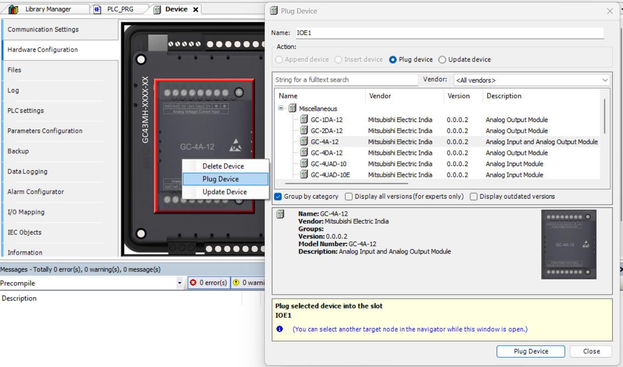
Task: Click the Close button in dialog
Action: click(591, 351)
